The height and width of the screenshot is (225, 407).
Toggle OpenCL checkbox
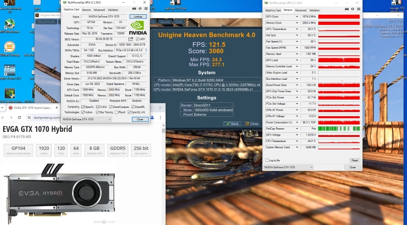coord(83,107)
